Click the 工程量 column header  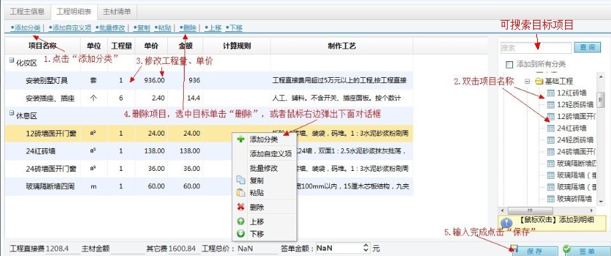(121, 45)
